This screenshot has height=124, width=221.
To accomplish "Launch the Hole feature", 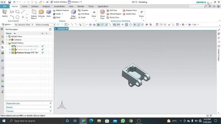I will (x=48, y=13).
